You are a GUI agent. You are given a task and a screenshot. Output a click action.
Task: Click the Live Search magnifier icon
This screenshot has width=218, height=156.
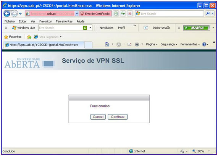point(208,13)
